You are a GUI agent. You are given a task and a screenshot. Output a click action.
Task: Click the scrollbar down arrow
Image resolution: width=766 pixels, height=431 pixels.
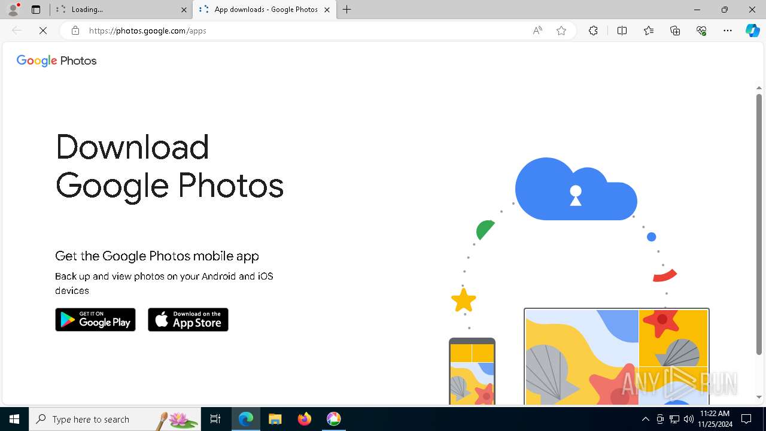(759, 397)
